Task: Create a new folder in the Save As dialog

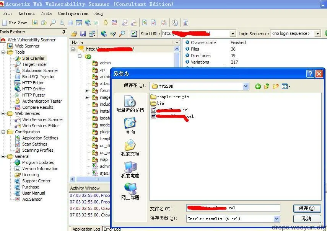Action: 276,86
